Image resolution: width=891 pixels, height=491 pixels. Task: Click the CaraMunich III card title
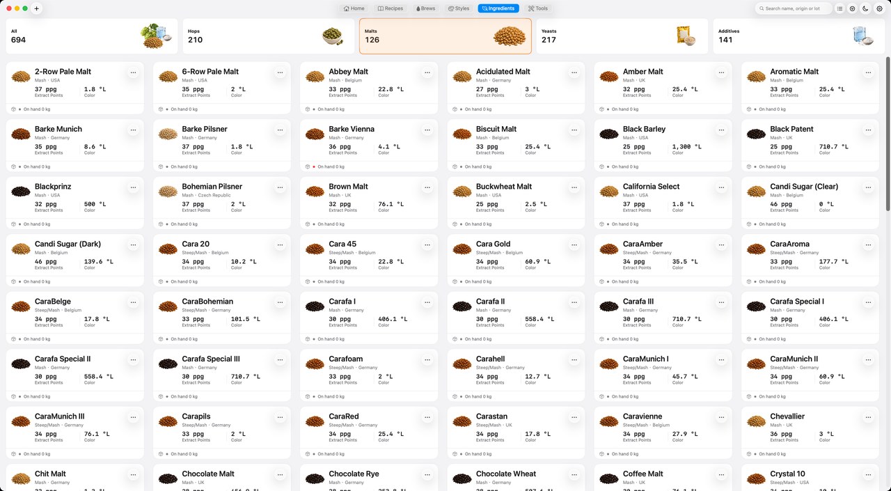(x=60, y=416)
